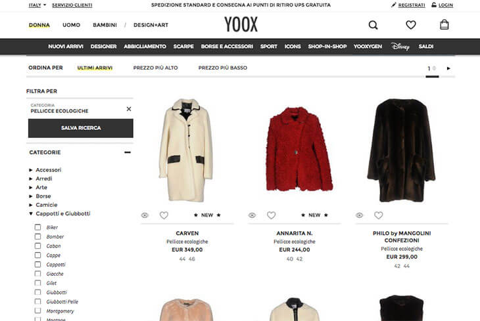This screenshot has height=321, width=480.
Task: Open the Abbigliamento menu
Action: click(x=145, y=47)
